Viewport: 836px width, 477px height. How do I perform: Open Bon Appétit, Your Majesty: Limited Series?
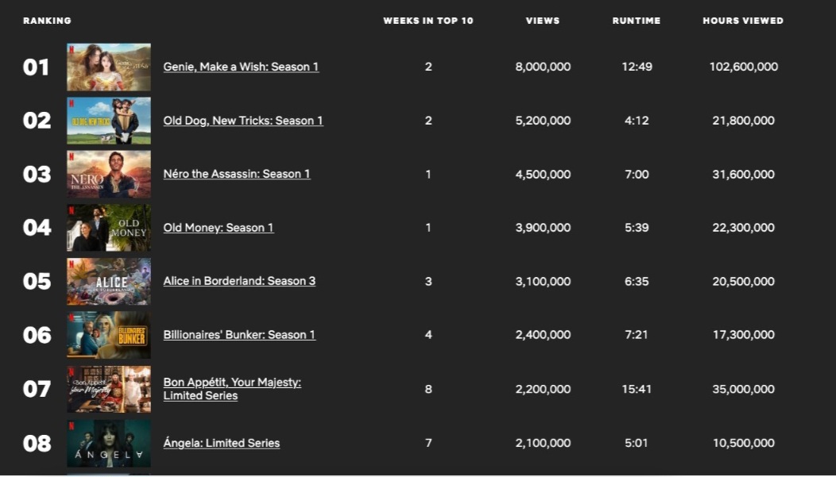(x=232, y=389)
